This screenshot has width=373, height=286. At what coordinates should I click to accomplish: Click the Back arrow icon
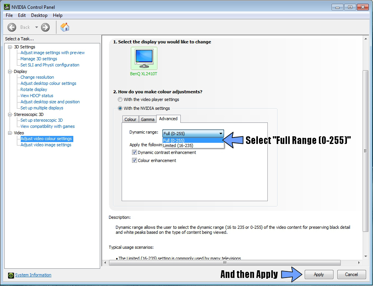tap(12, 27)
